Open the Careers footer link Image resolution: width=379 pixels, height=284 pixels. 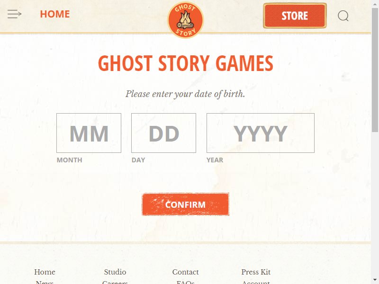[115, 282]
